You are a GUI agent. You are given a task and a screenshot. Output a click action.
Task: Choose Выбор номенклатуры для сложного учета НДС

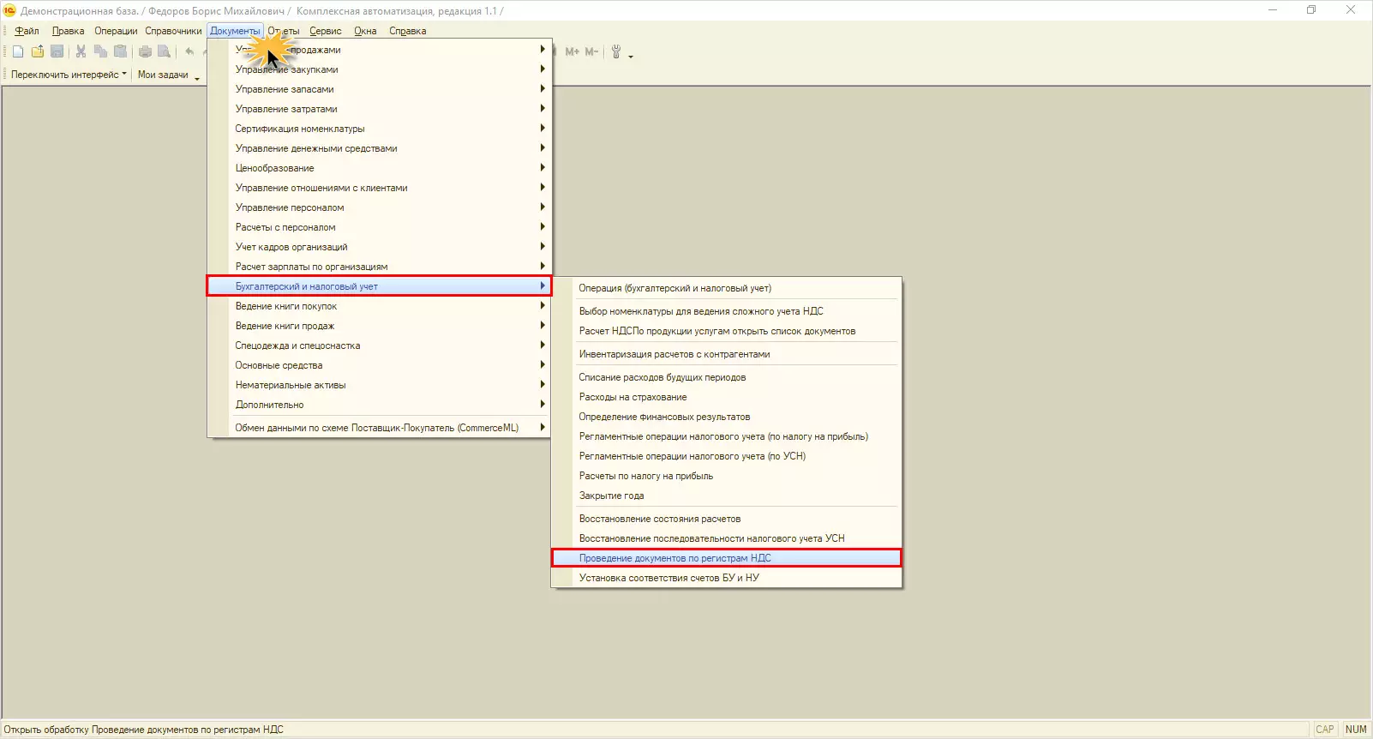[x=727, y=311]
